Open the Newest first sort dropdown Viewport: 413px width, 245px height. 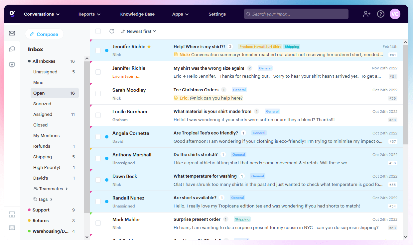point(138,31)
